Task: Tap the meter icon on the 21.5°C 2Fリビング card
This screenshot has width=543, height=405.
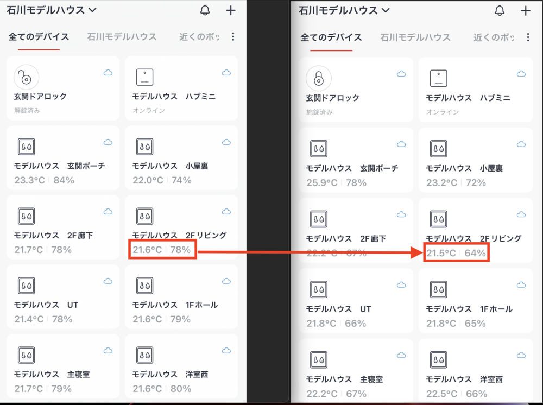Action: pyautogui.click(x=438, y=219)
